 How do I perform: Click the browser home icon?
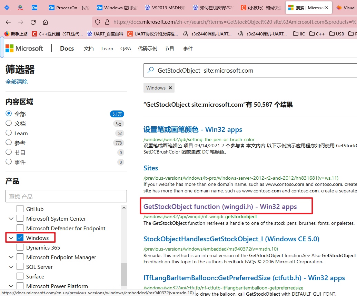coord(45,22)
